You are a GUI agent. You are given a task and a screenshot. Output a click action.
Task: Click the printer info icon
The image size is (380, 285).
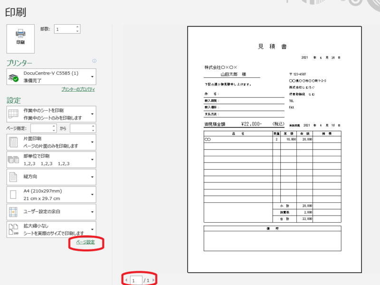tap(95, 61)
